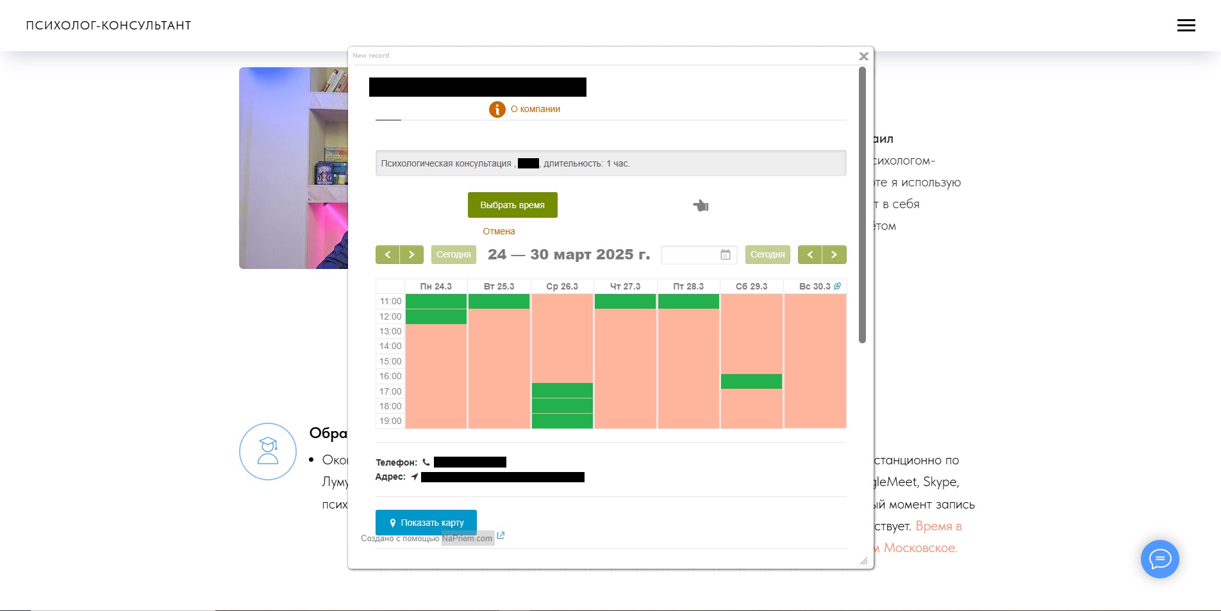Go to the previous week using the left arrow pair
The height and width of the screenshot is (611, 1221).
click(388, 254)
